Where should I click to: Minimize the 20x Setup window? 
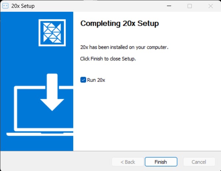169,6
